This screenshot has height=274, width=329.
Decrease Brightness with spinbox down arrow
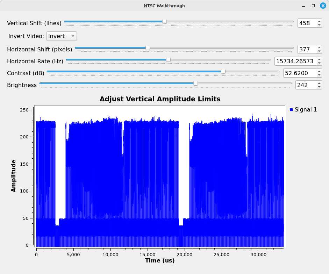[319, 87]
